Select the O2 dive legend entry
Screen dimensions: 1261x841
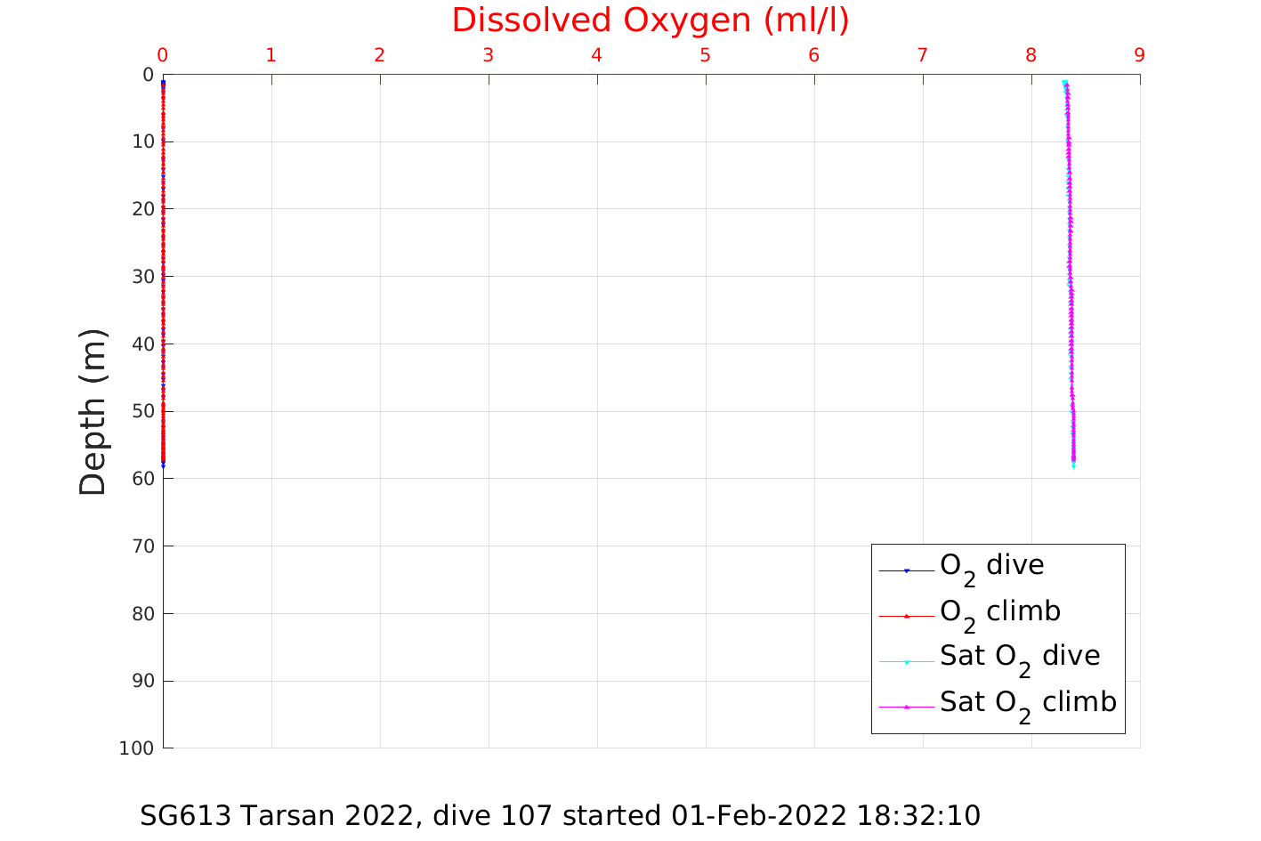(x=961, y=569)
